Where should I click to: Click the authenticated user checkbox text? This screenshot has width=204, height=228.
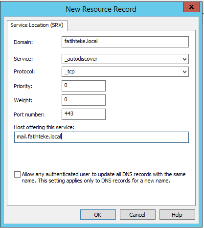[x=104, y=178]
